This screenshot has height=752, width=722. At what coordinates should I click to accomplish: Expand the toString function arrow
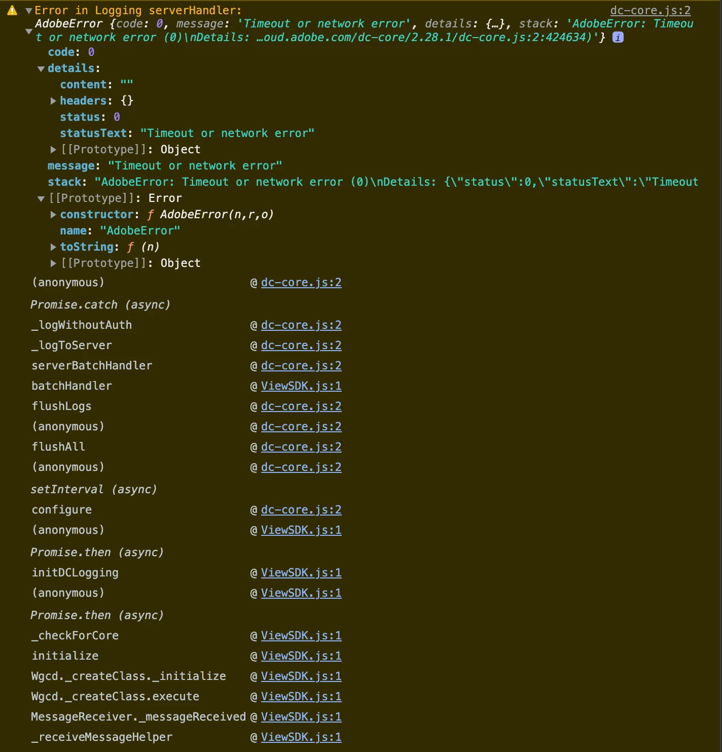(x=53, y=247)
